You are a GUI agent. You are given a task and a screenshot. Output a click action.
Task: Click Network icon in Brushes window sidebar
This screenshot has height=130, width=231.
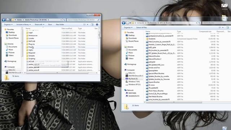coord(125,90)
